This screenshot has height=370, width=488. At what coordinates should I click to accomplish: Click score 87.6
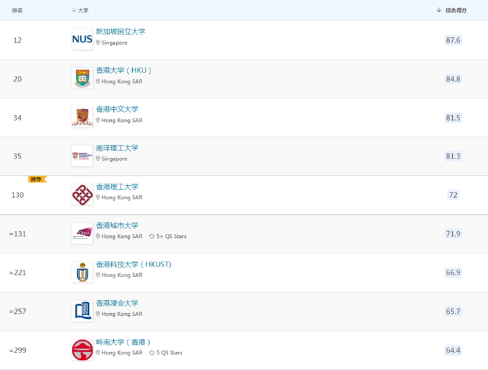[x=453, y=40]
